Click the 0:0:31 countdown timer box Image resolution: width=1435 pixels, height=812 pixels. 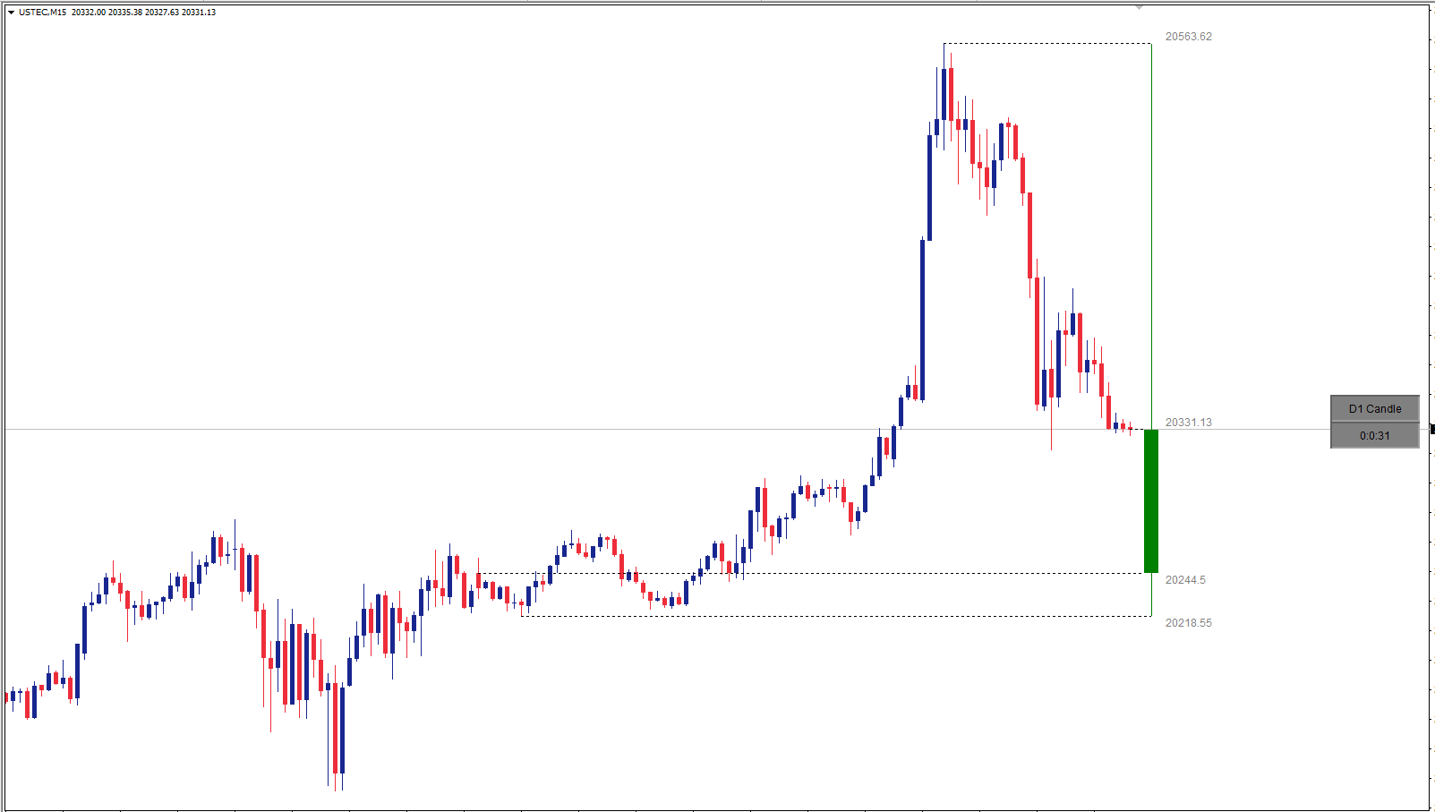click(x=1374, y=436)
